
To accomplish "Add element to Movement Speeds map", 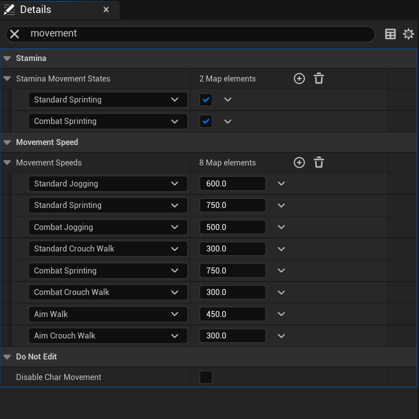I will coord(299,162).
